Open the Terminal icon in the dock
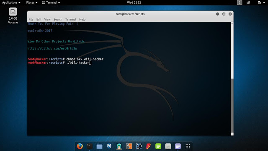The image size is (268, 151). pyautogui.click(x=90, y=146)
